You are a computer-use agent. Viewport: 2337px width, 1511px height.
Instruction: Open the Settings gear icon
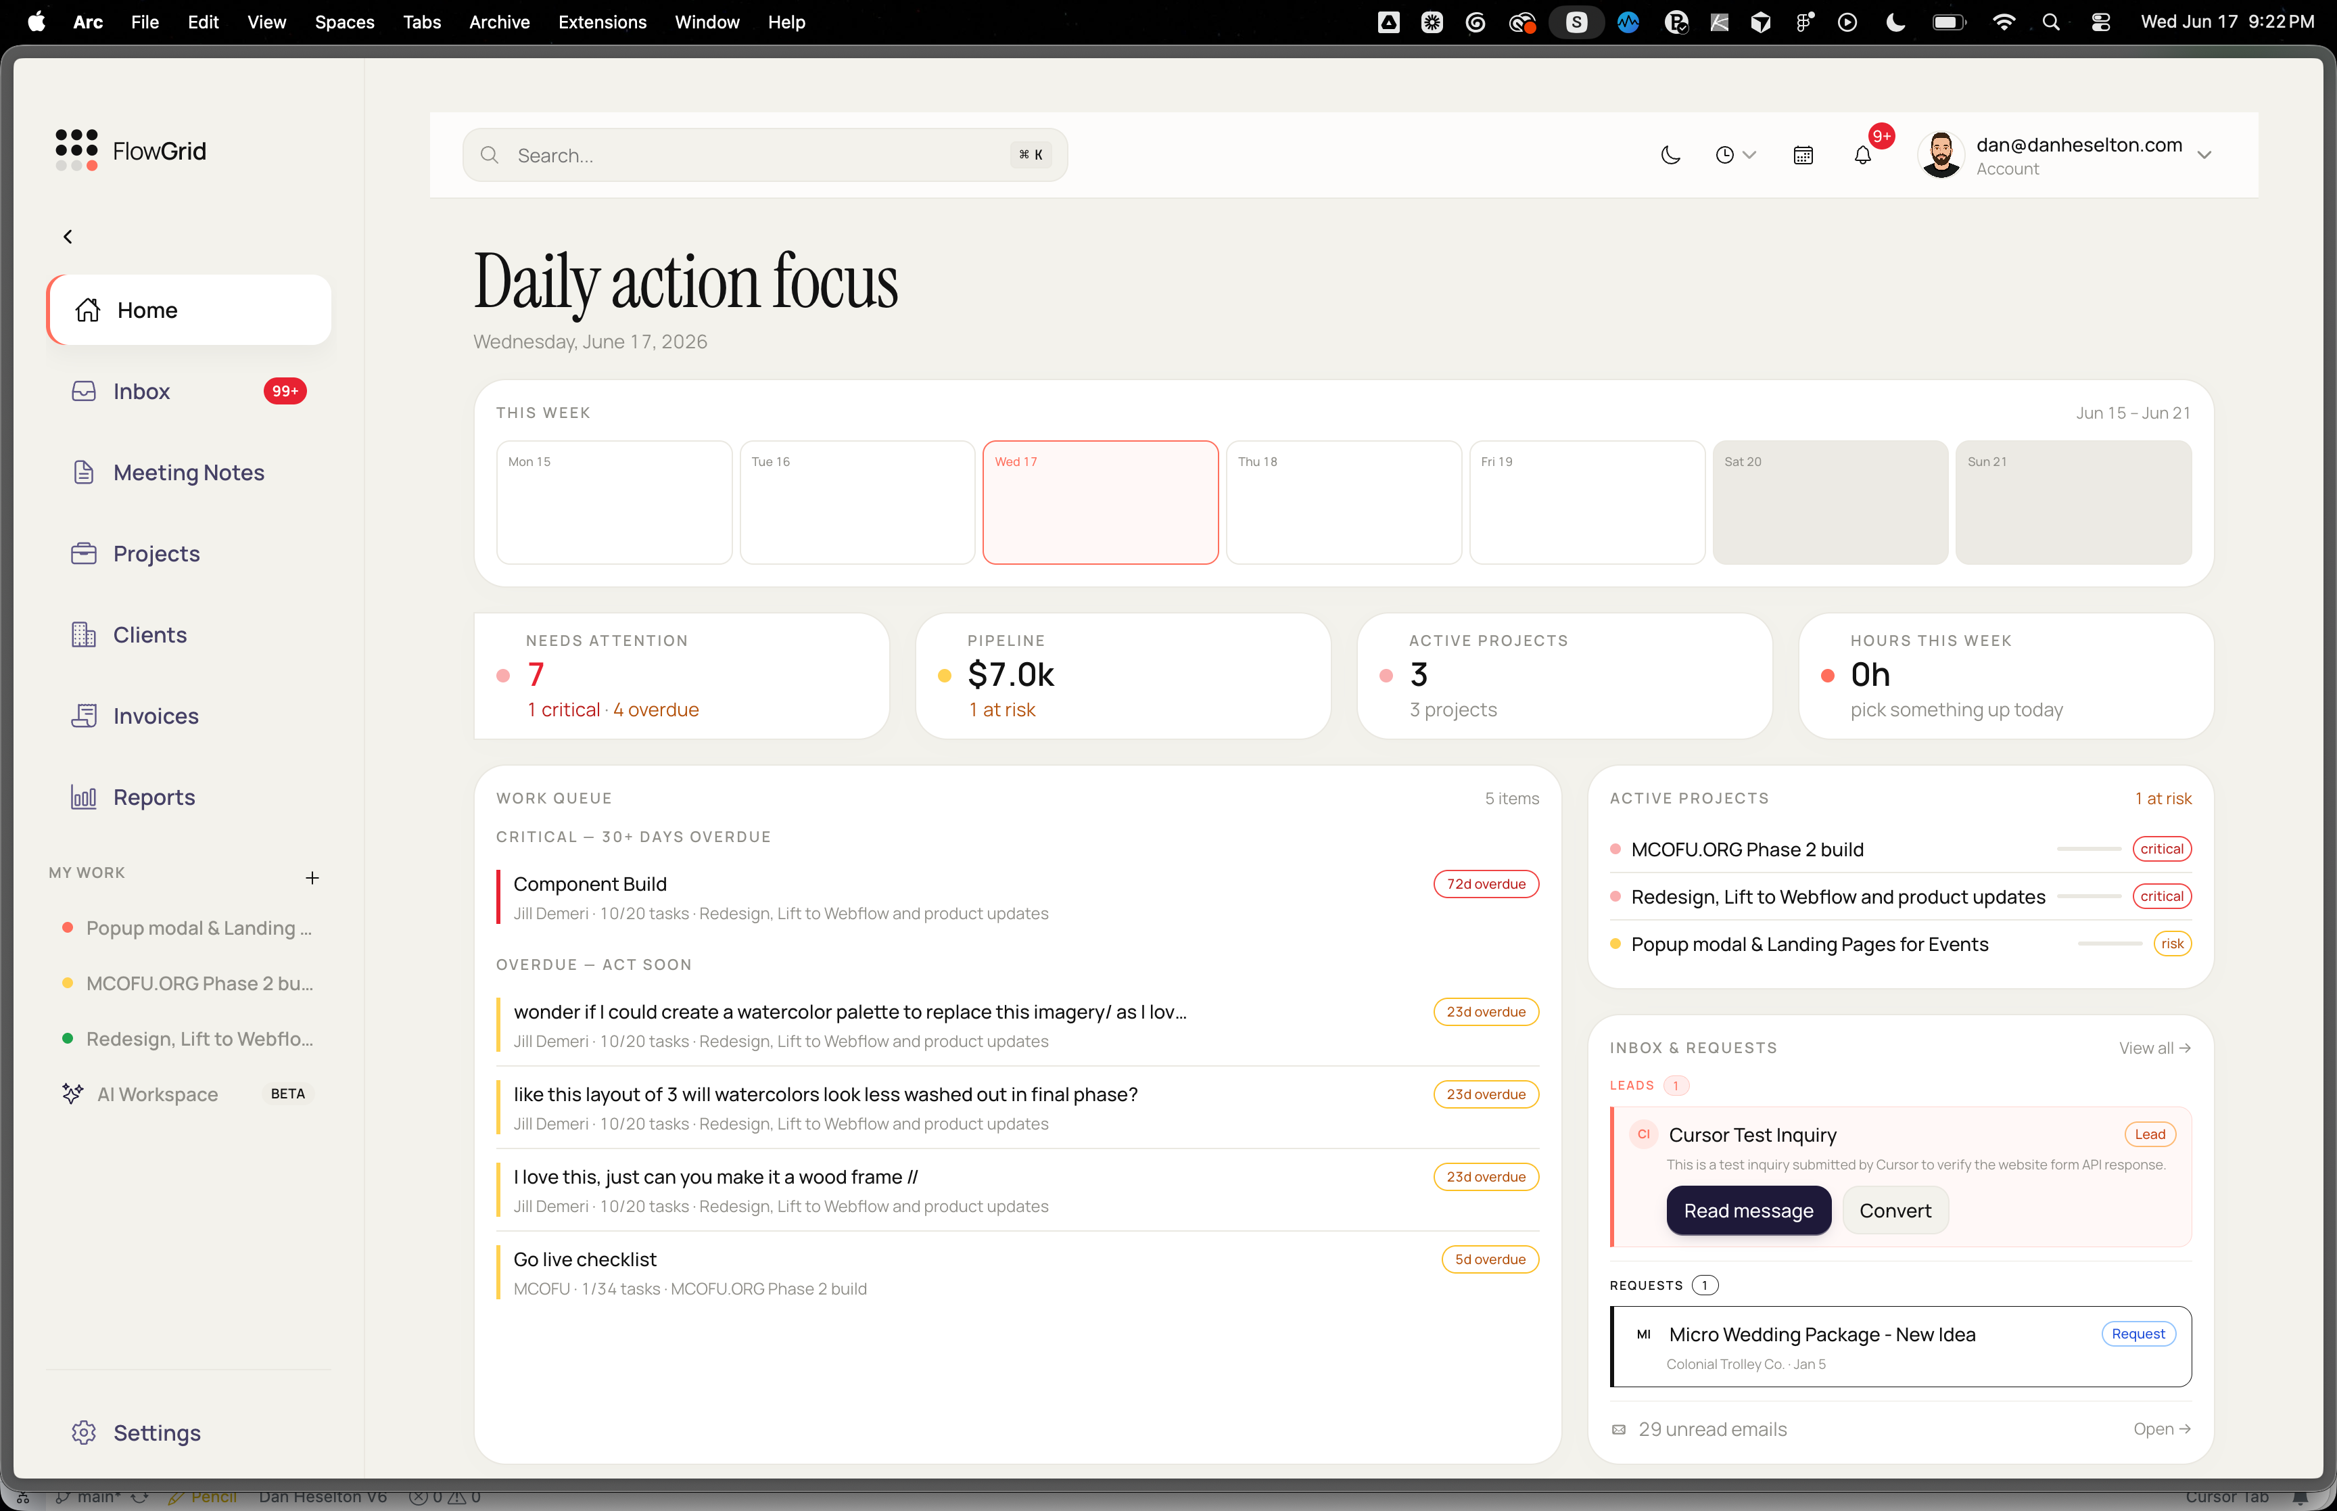point(85,1433)
